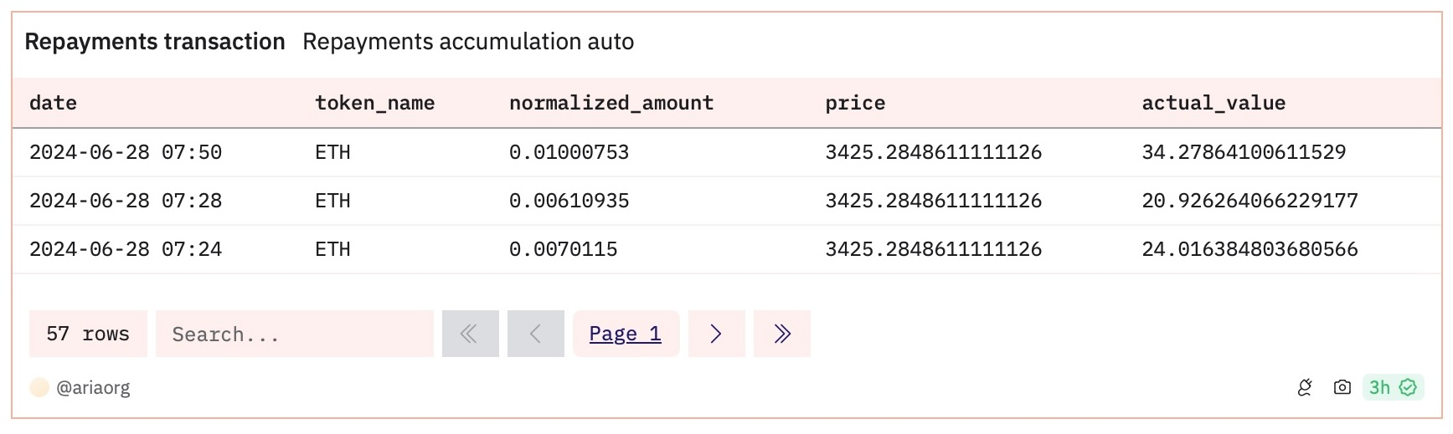
Task: Sort by actual_value column header
Action: coord(1213,103)
